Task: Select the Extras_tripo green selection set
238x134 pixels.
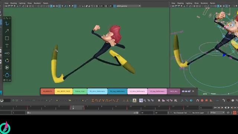Action: [80, 91]
